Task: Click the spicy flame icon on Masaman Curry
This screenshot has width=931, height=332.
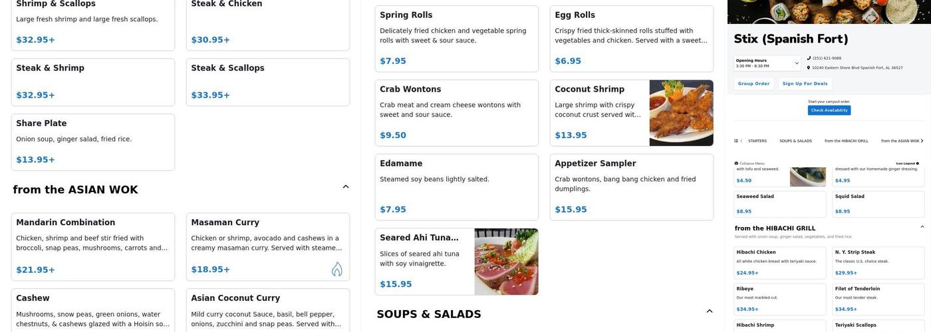Action: [337, 269]
